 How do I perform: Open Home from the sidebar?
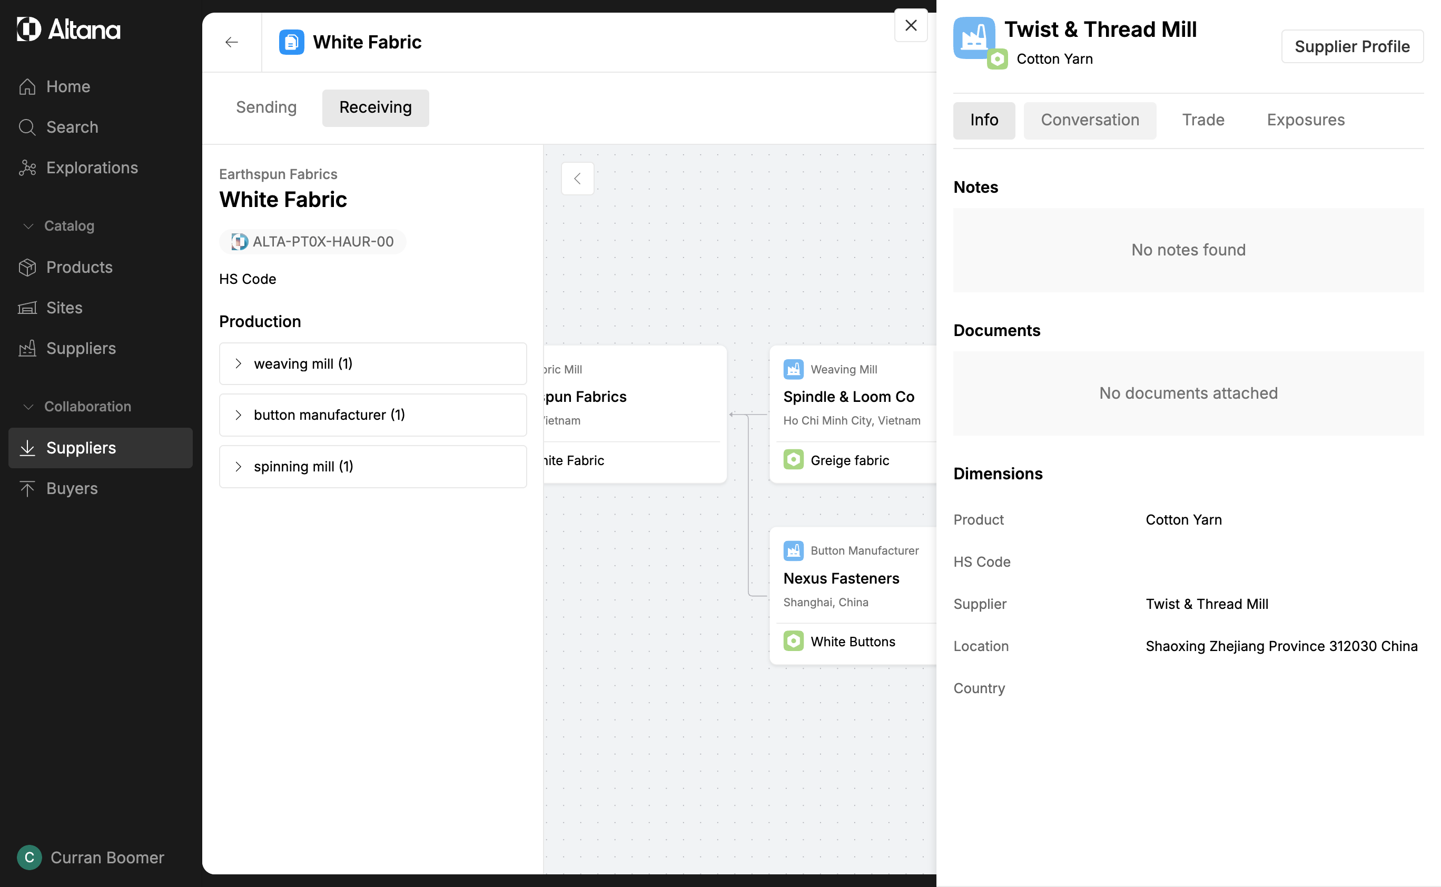point(68,87)
